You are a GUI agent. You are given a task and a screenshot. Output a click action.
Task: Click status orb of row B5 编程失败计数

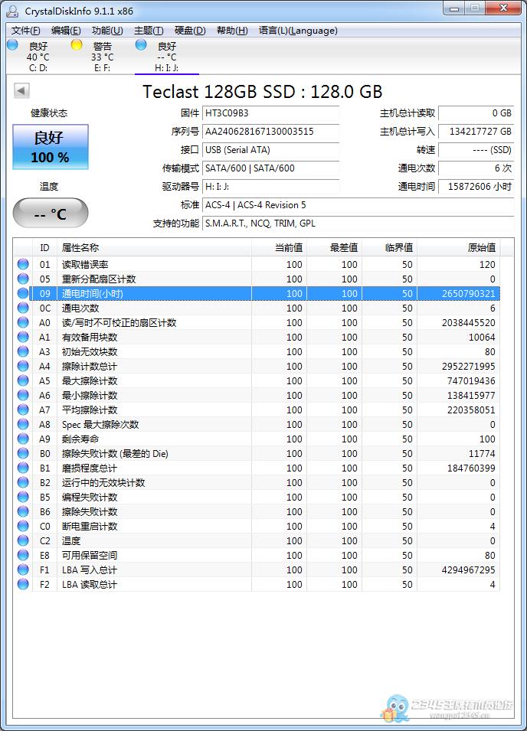(x=23, y=497)
